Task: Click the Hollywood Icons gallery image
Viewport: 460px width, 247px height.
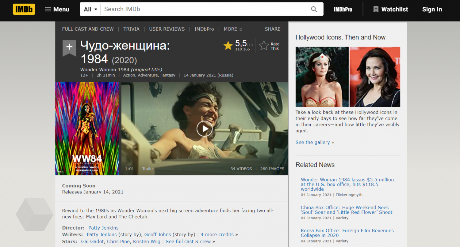Action: click(348, 77)
